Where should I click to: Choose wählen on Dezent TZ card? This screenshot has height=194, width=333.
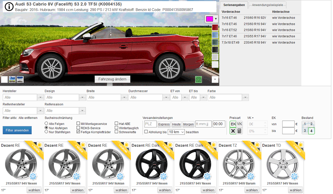(252, 190)
